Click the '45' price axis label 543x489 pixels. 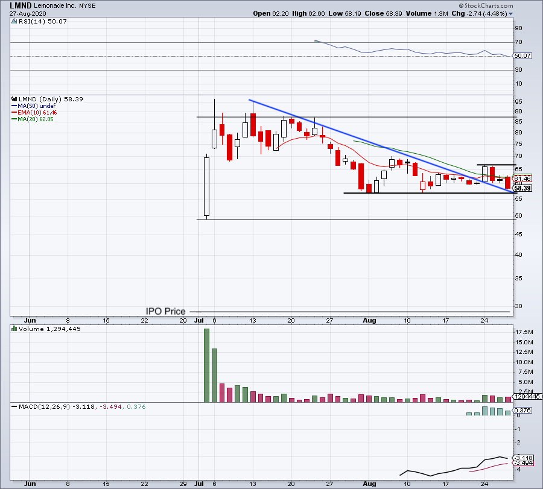tap(518, 235)
